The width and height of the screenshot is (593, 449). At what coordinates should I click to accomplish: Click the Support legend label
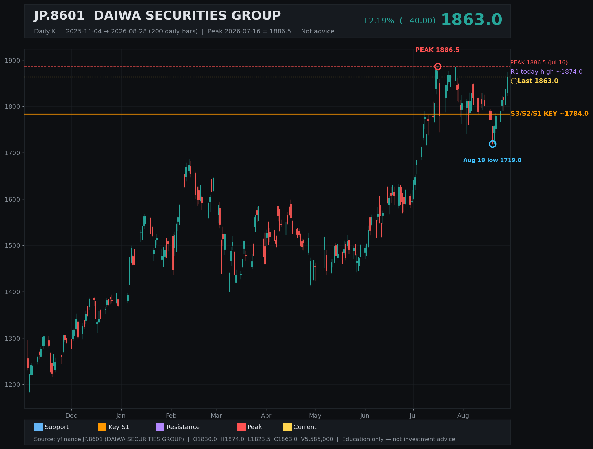(x=57, y=427)
